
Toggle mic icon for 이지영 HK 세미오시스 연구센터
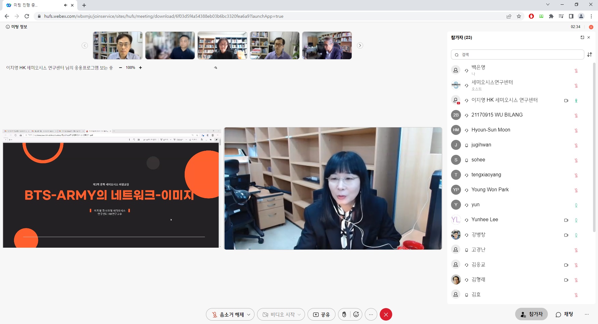point(576,101)
